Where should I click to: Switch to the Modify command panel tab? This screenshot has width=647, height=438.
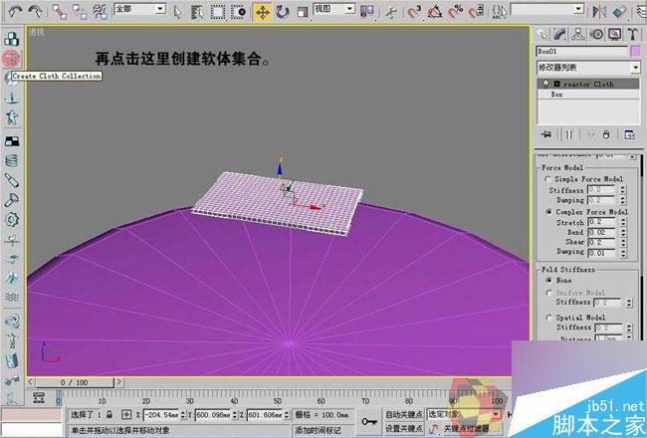click(x=560, y=34)
